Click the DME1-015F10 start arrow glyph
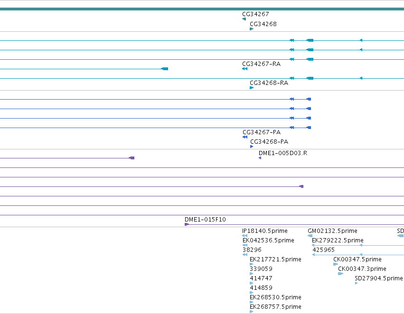The image size is (404, 314). [x=187, y=224]
